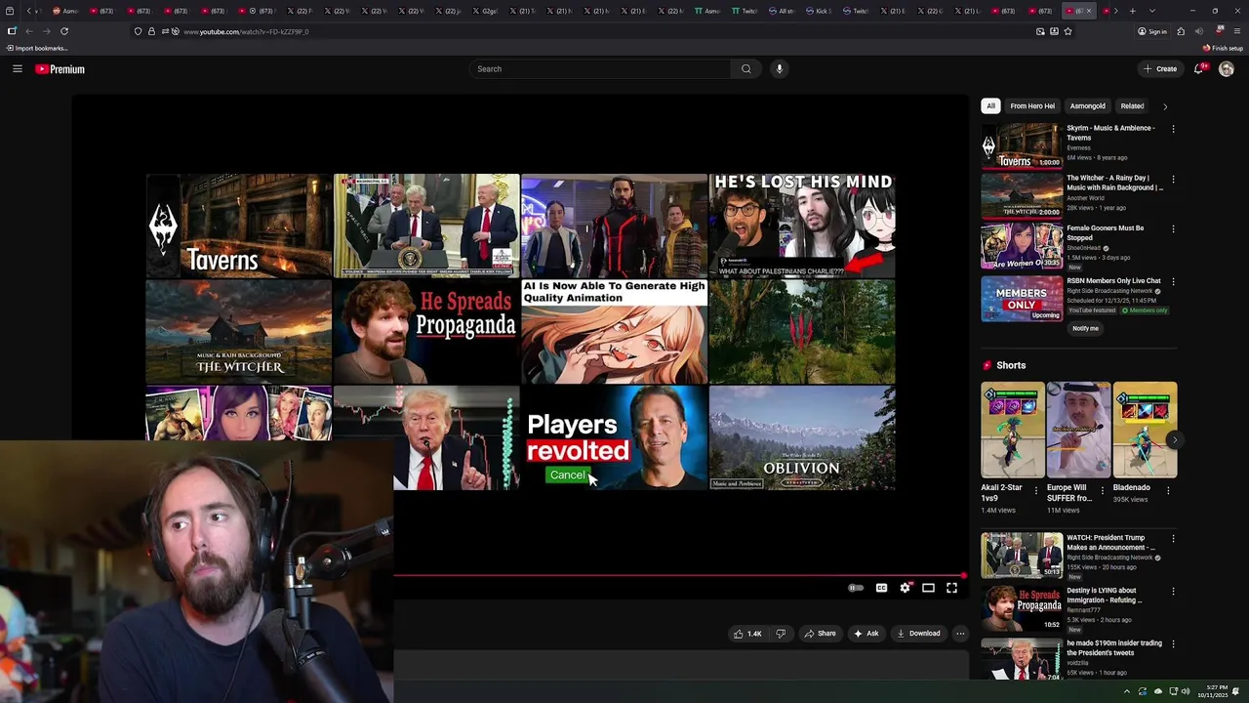Image resolution: width=1249 pixels, height=703 pixels.
Task: Select the All filter chip
Action: (990, 106)
